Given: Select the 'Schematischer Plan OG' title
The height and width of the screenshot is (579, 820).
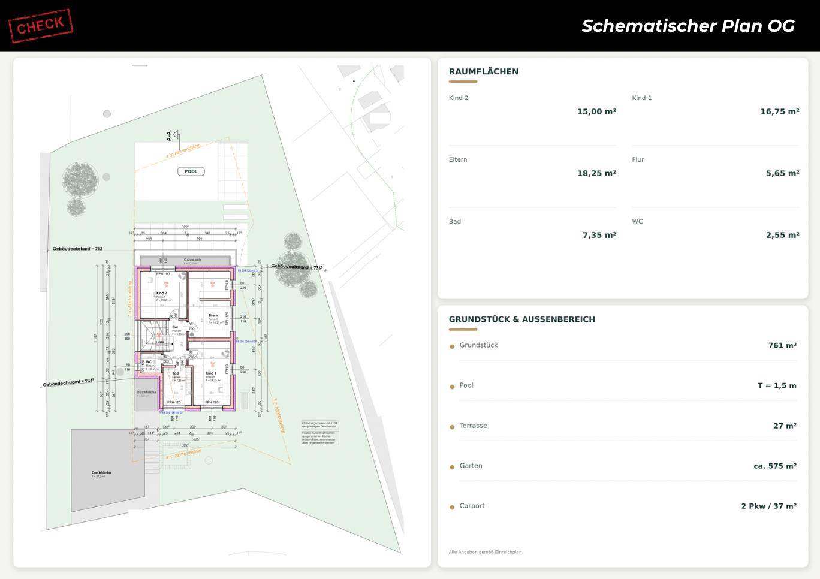Looking at the screenshot, I should 688,26.
